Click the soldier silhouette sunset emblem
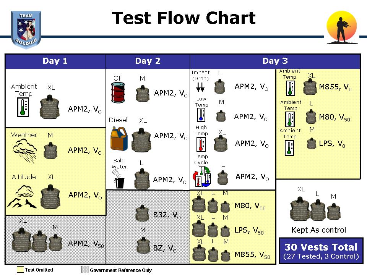Screen dimensions: 367x275 (x=342, y=27)
